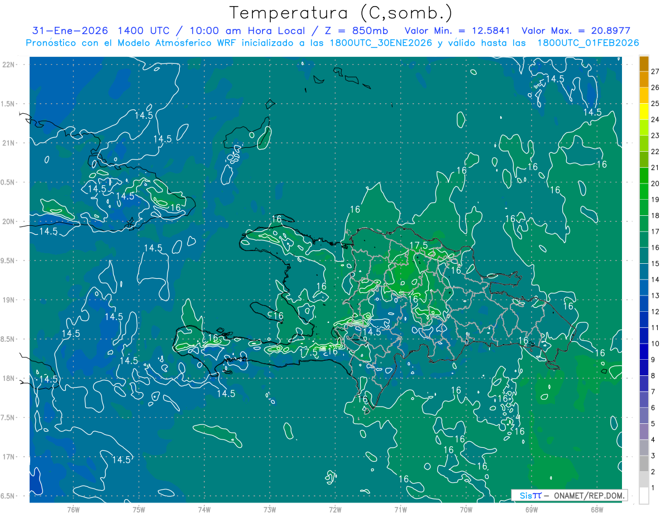Screen dimensions: 670x517
Task: Click the '76W' longitude axis label
Action: [x=73, y=509]
